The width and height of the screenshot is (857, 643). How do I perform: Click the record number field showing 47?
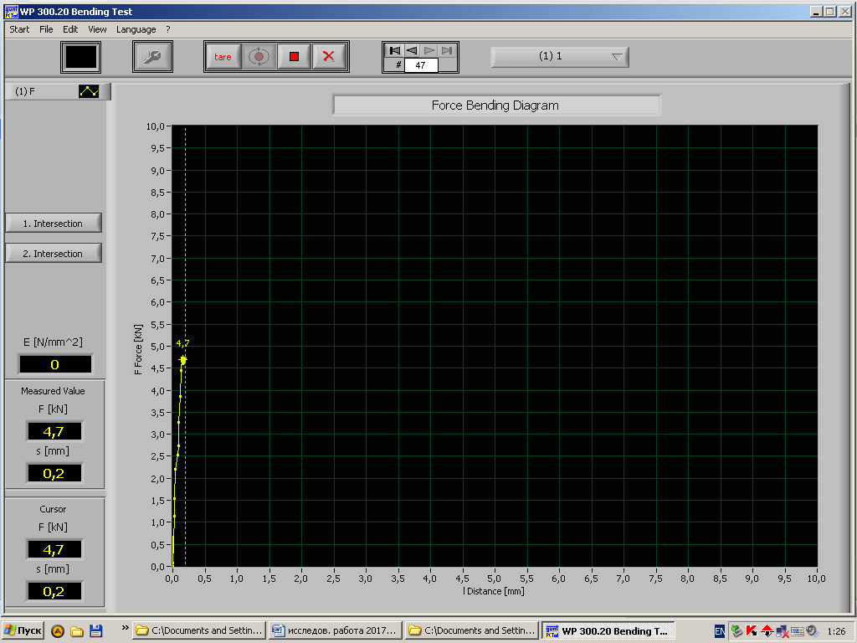point(421,65)
